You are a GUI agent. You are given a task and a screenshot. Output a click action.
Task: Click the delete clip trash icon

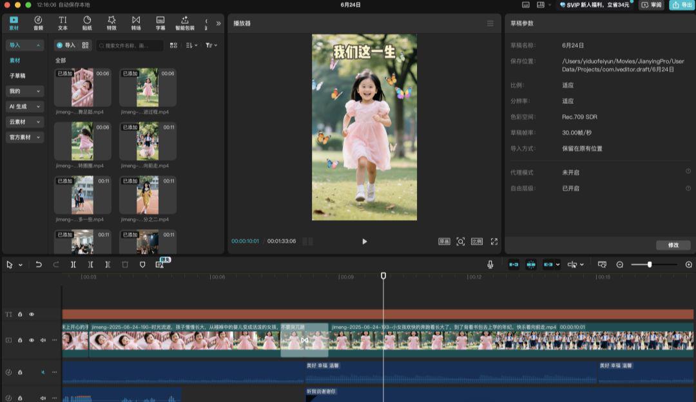pyautogui.click(x=124, y=265)
